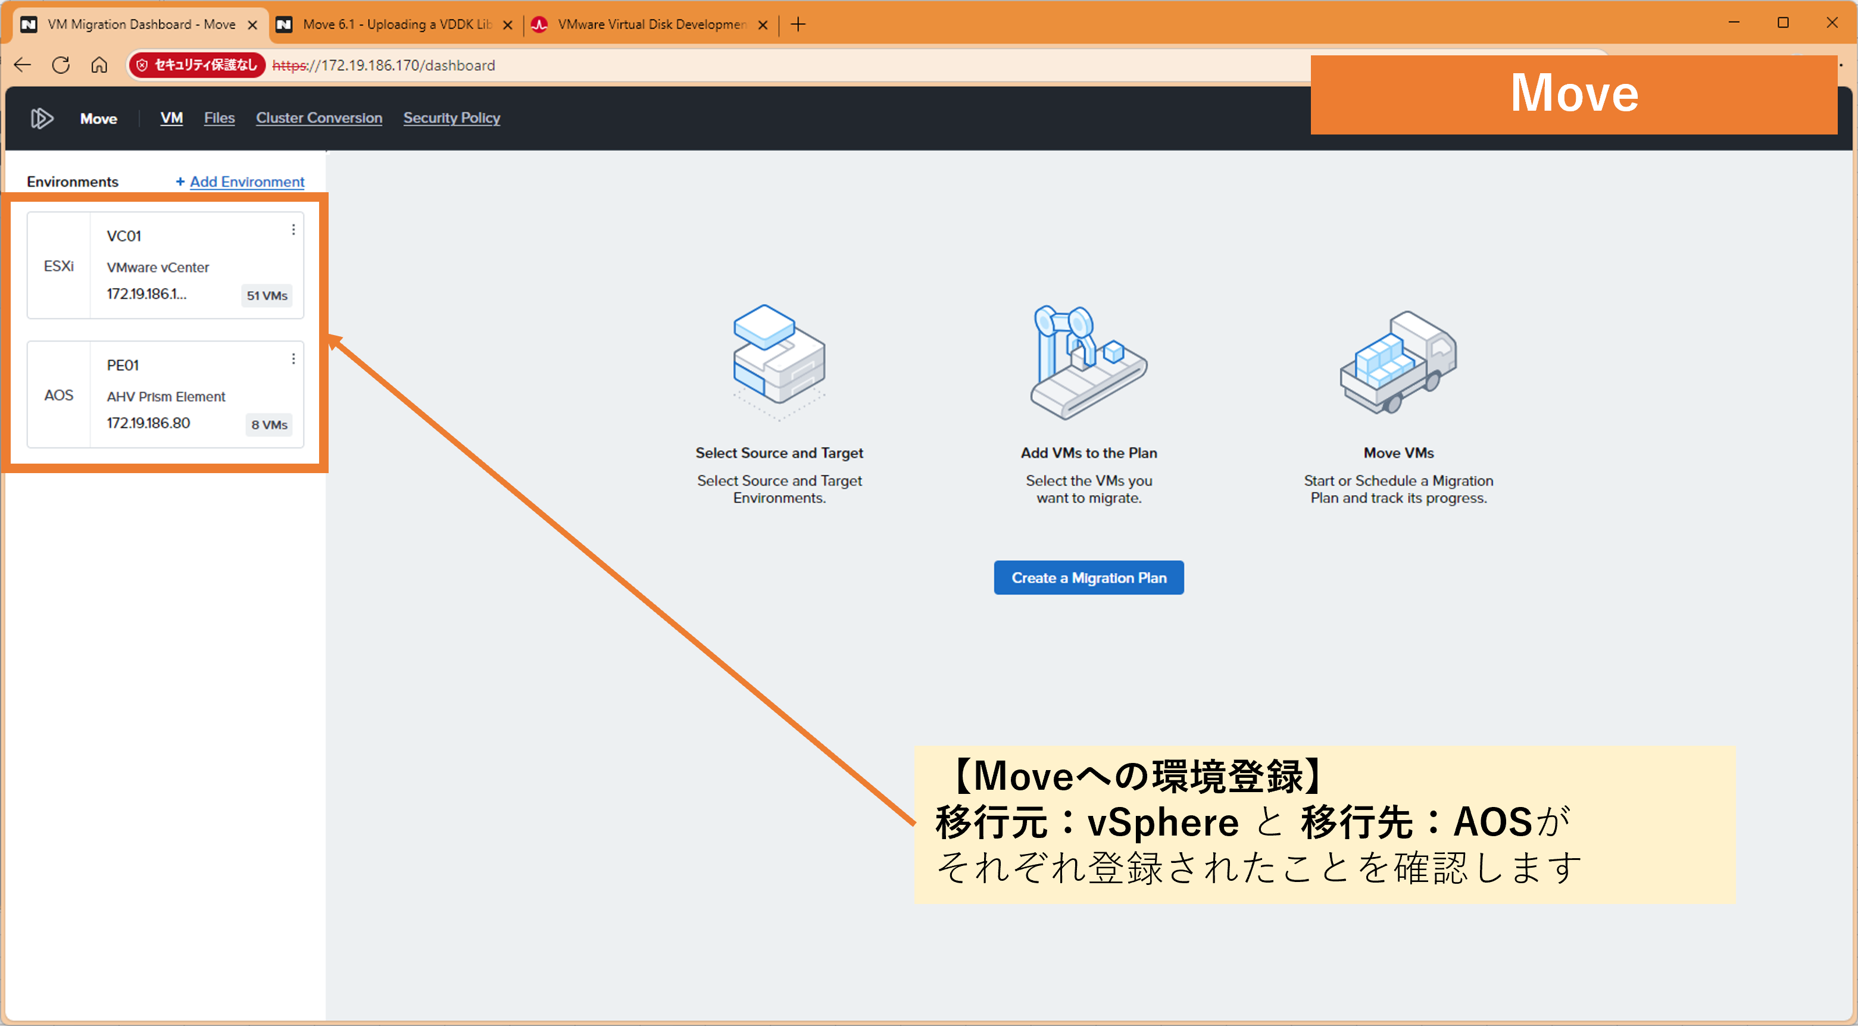Click the Add VMs to the Plan heading
This screenshot has width=1858, height=1026.
click(1088, 453)
